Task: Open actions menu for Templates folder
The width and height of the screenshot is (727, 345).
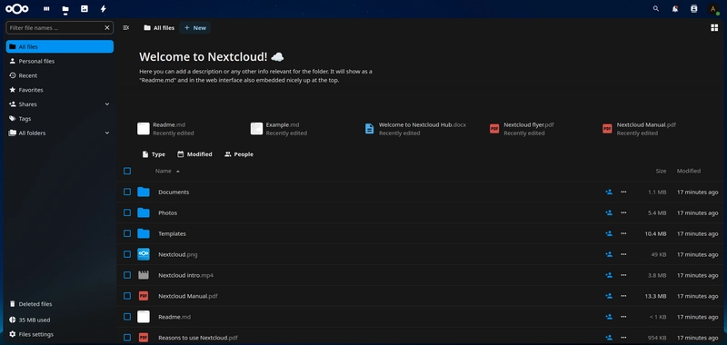Action: click(623, 233)
